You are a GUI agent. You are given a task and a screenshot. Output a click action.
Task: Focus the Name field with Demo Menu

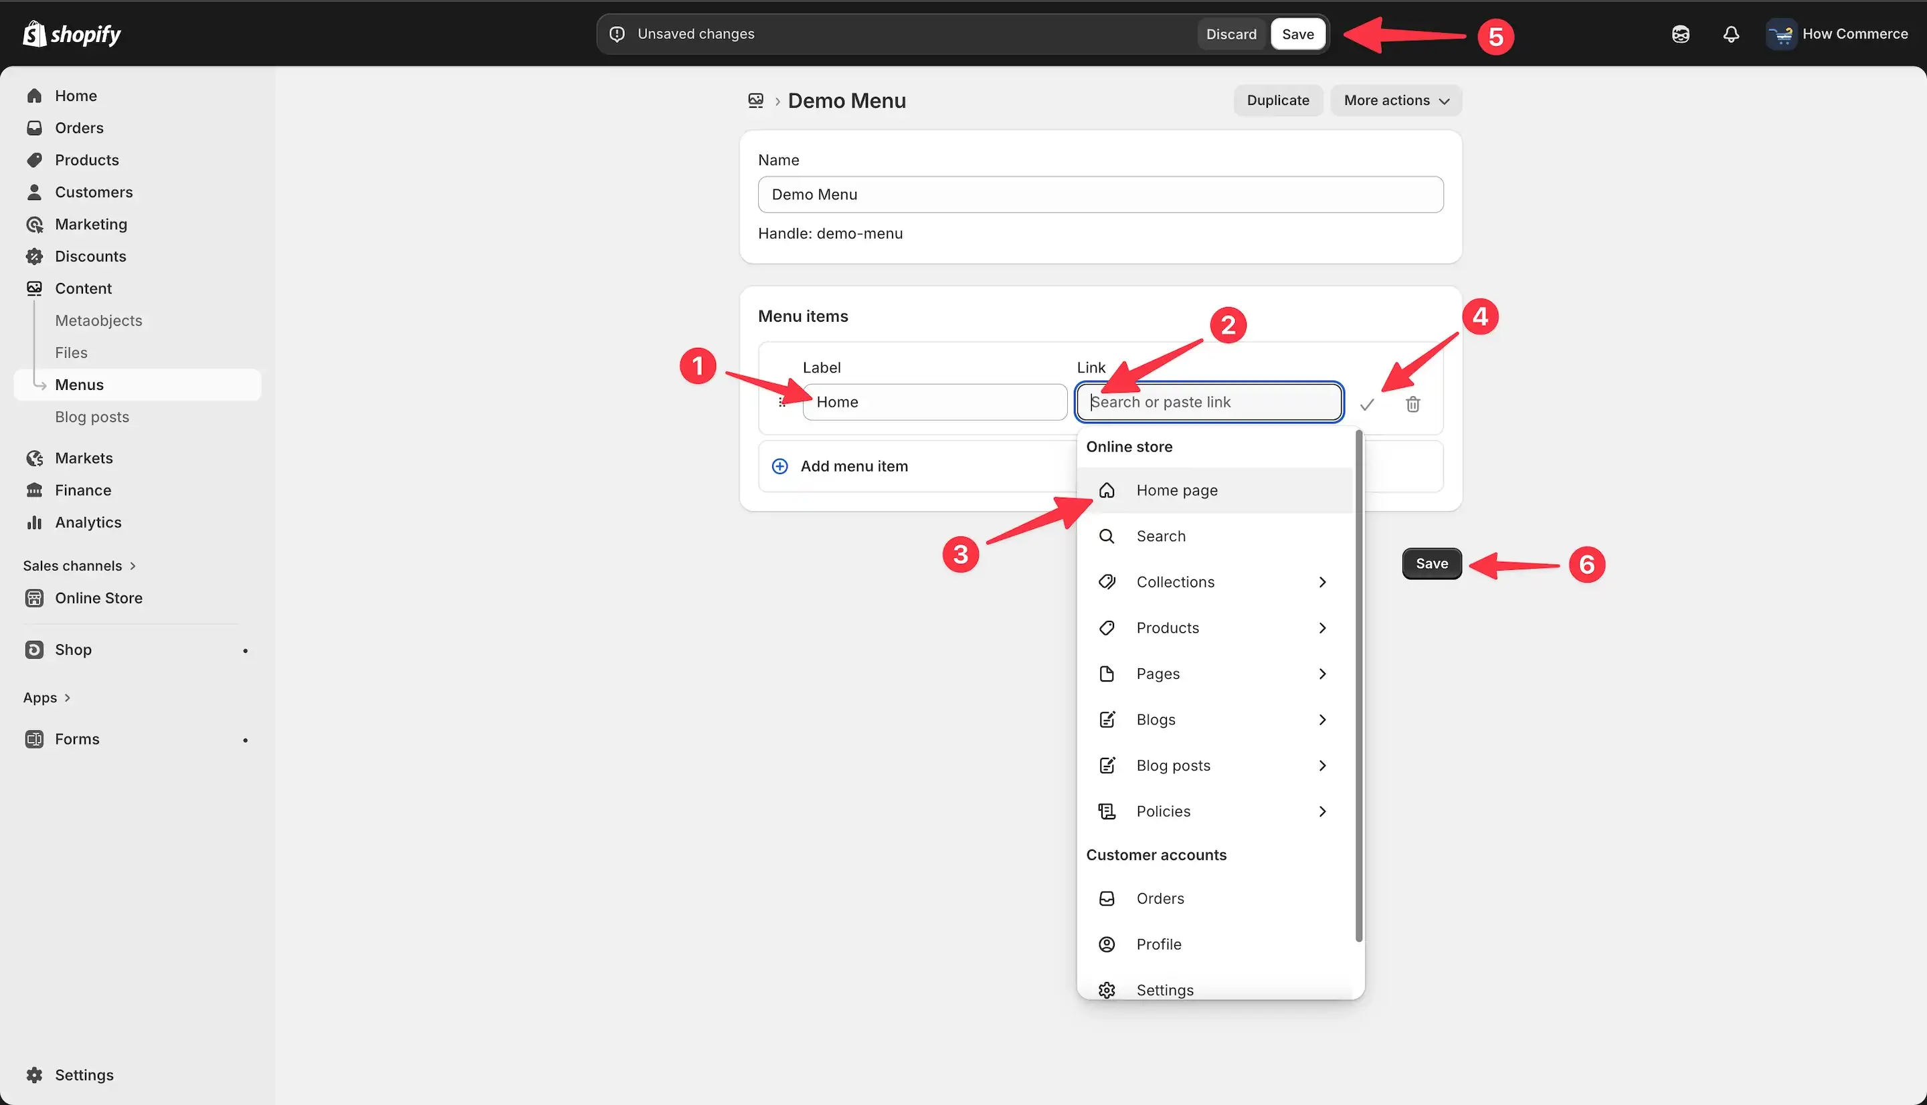pyautogui.click(x=1101, y=194)
